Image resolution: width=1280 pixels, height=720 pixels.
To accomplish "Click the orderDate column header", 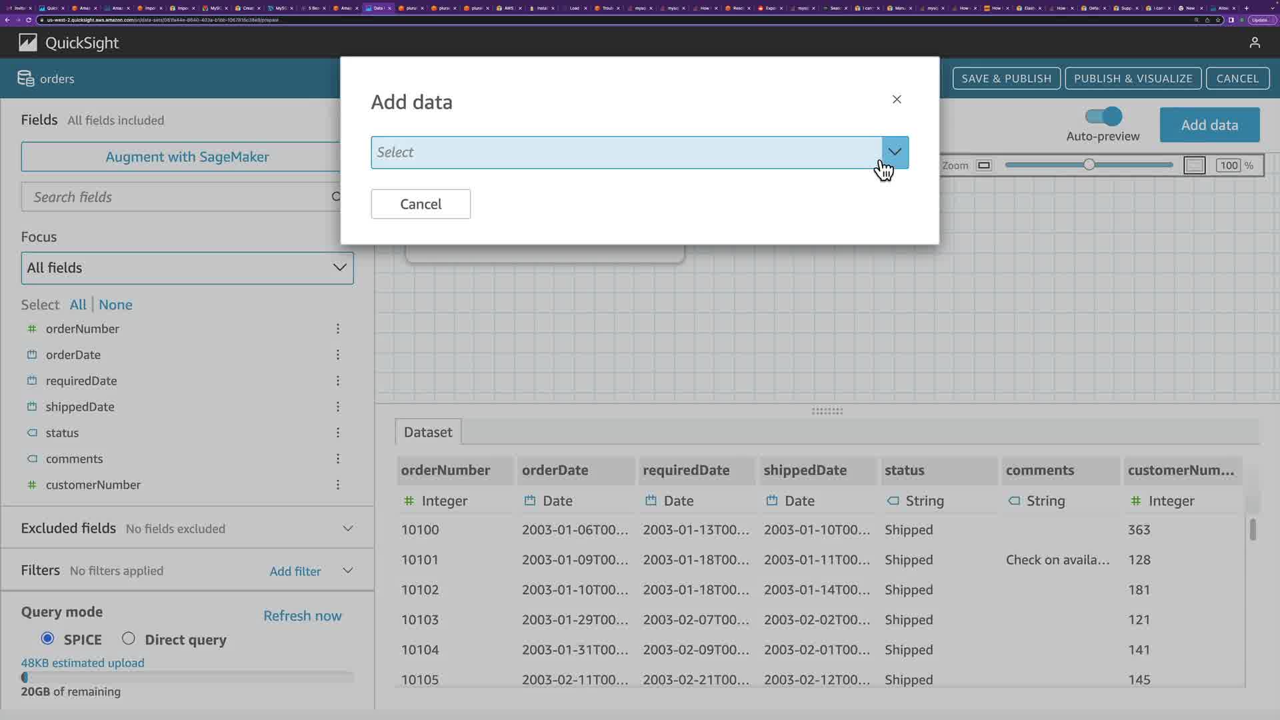I will 555,470.
